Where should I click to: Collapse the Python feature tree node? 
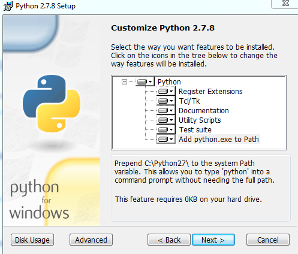[124, 81]
